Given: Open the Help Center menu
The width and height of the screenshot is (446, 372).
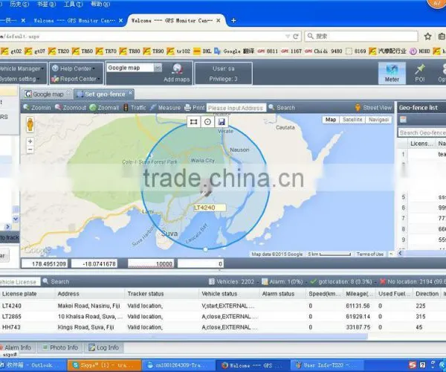Looking at the screenshot, I should pyautogui.click(x=74, y=68).
